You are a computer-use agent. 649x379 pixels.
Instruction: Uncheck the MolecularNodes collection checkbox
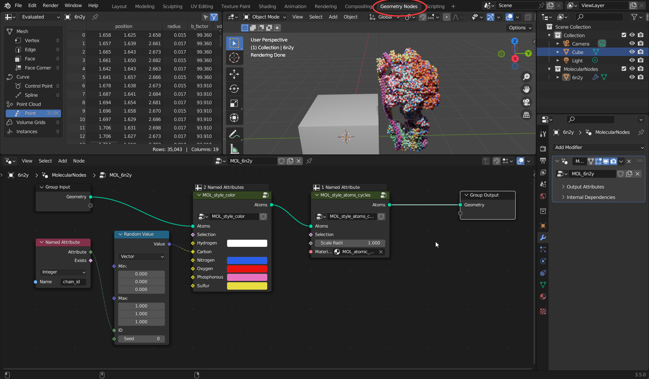coord(624,69)
